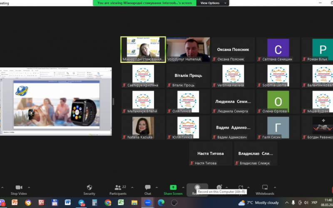Open Whiteboards from the Zoom toolbar
This screenshot has width=333, height=208.
coord(265,190)
